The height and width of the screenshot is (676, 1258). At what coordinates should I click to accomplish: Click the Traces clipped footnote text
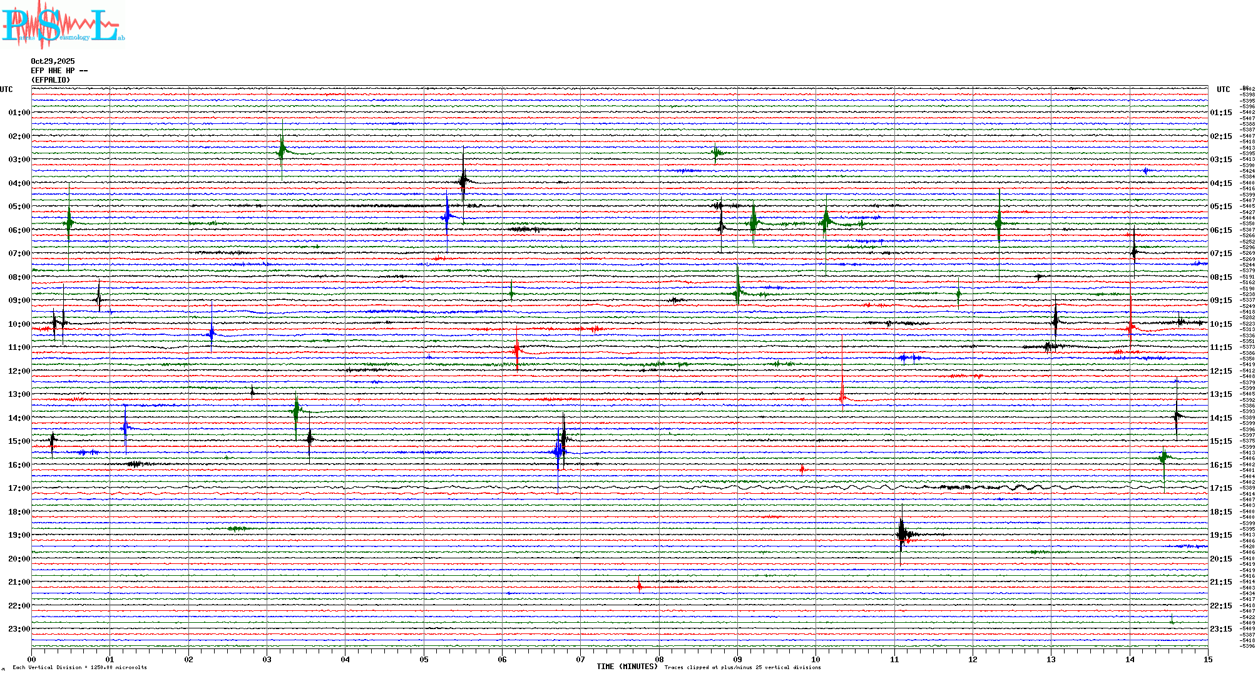tap(742, 667)
